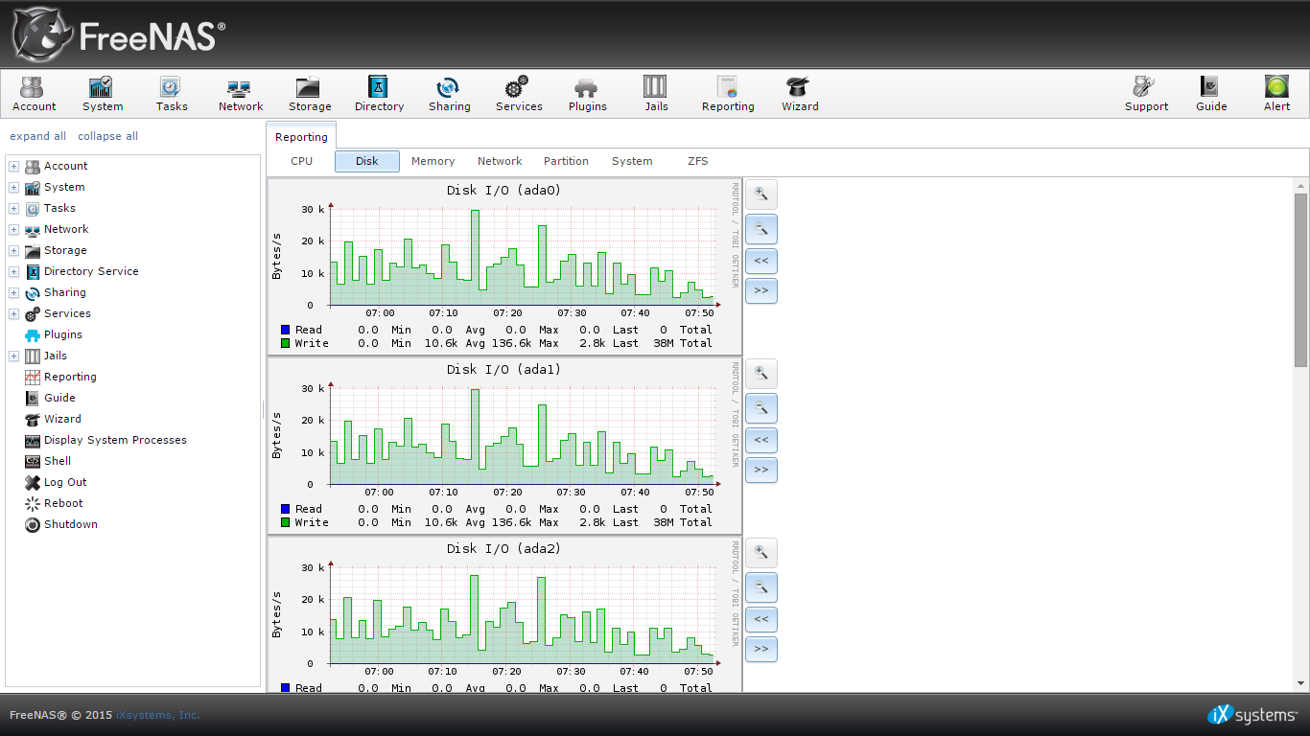Open Tasks in the top toolbar
The width and height of the screenshot is (1310, 736).
(172, 94)
